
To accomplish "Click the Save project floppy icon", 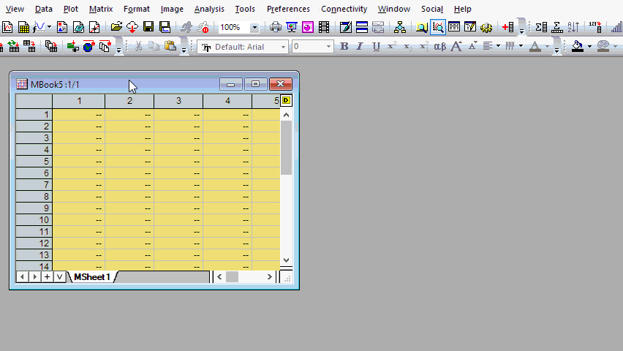I will (148, 28).
